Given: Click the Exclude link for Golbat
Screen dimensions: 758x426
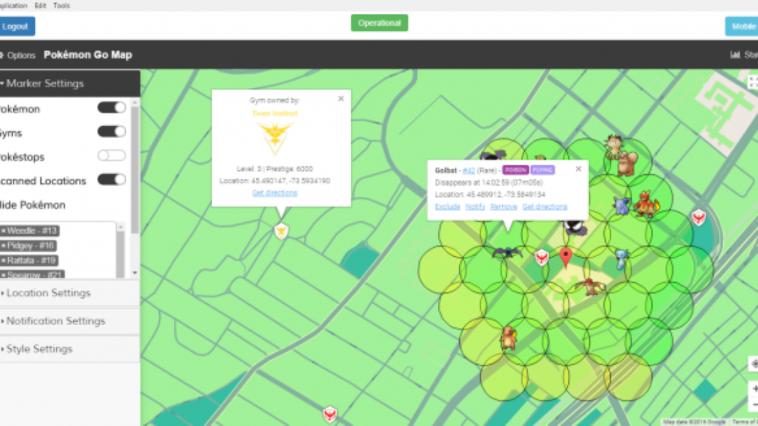Looking at the screenshot, I should point(447,206).
